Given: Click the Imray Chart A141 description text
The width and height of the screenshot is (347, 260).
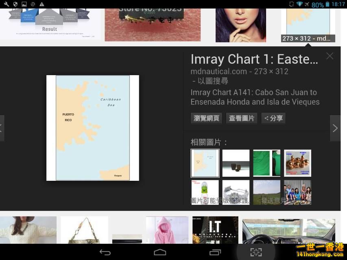Looking at the screenshot, I should click(255, 97).
